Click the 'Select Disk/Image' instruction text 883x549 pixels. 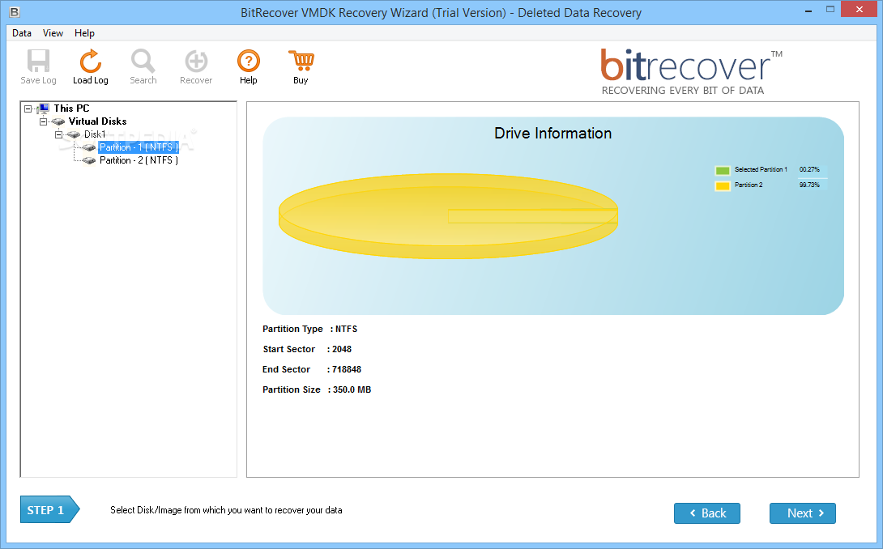tap(226, 510)
